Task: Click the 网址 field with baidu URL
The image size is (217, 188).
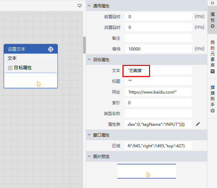Action: pyautogui.click(x=158, y=92)
